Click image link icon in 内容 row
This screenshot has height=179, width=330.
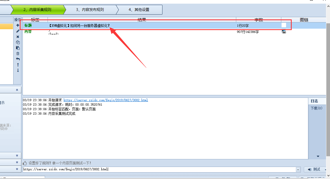[x=284, y=32]
